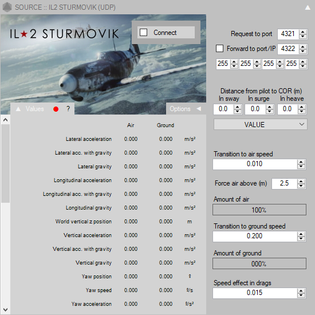Image resolution: width=315 pixels, height=315 pixels.
Task: Click the Request to port field 4321
Action: [288, 34]
